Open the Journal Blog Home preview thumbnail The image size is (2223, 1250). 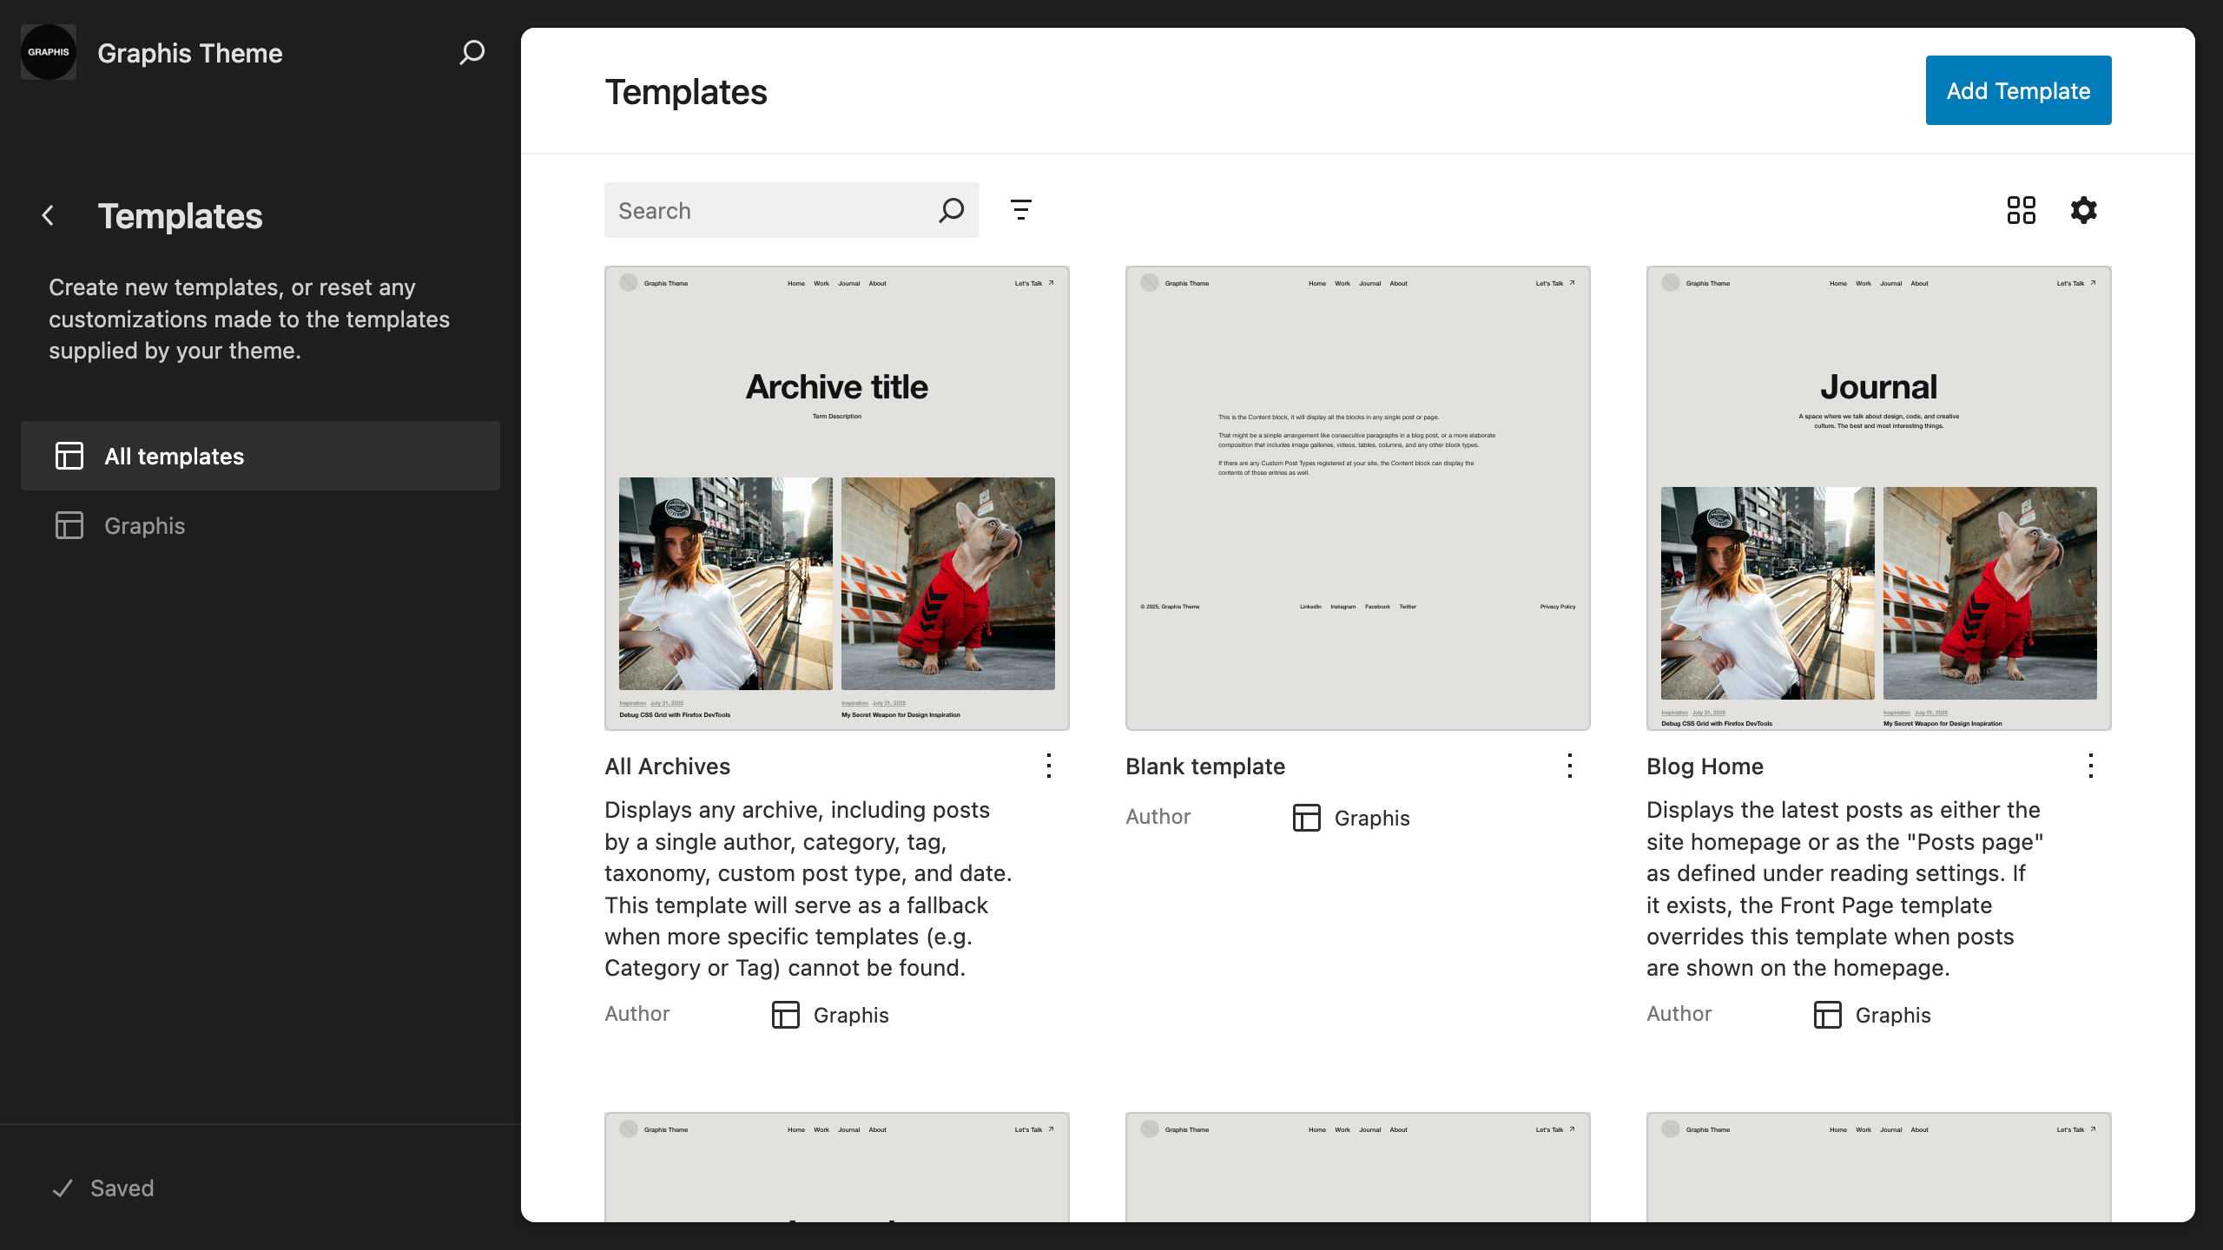click(x=1878, y=498)
